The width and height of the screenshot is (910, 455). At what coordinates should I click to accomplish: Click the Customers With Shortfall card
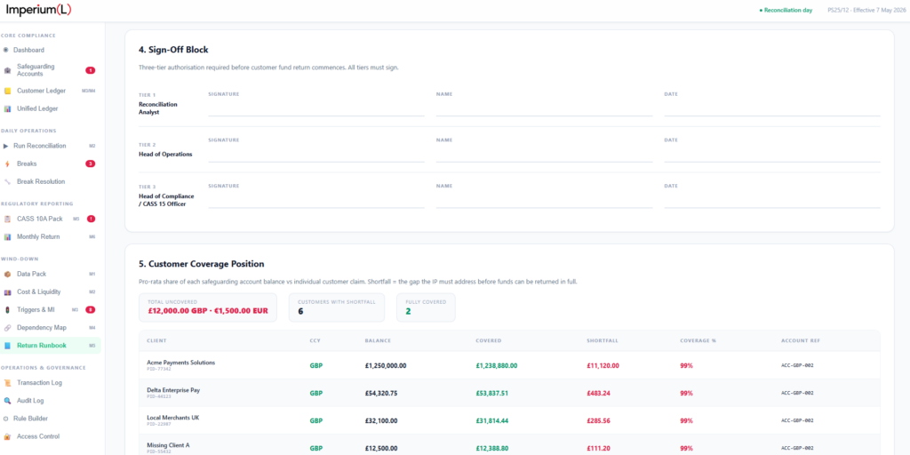[337, 307]
